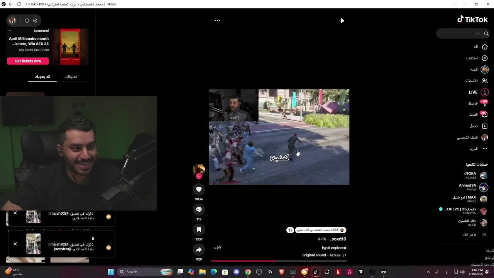494x278 pixels.
Task: Open the profile avatar in the top pill
Action: (12, 20)
